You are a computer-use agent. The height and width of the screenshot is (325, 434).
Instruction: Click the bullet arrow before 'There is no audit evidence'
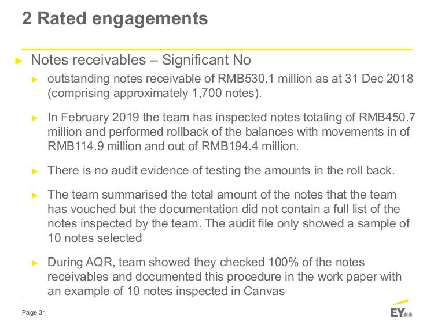[x=35, y=171]
